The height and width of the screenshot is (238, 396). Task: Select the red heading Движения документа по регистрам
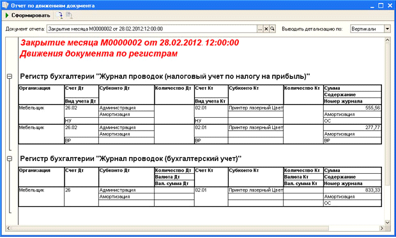[x=99, y=53]
